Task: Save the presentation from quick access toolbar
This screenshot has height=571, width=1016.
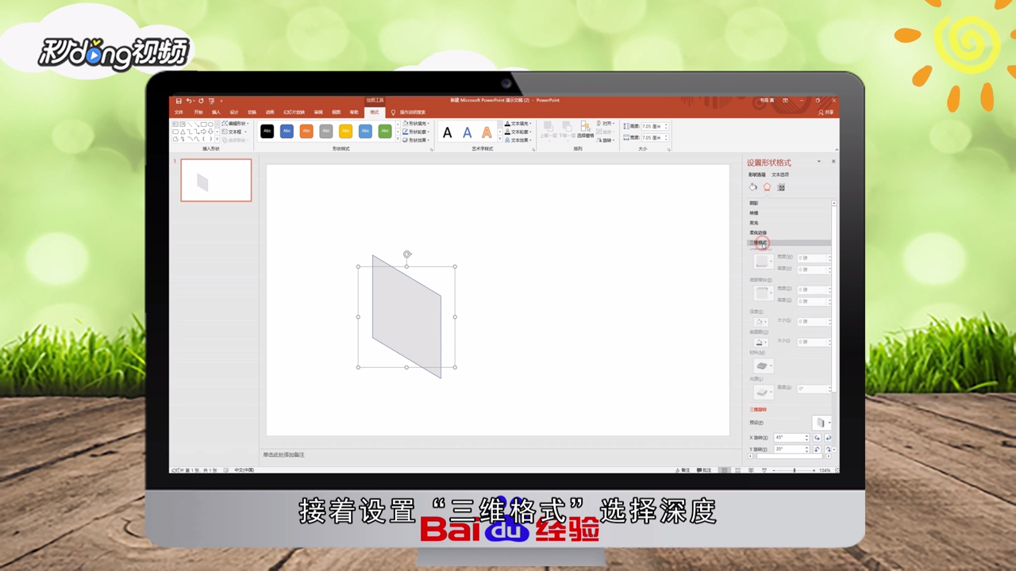Action: [x=179, y=101]
